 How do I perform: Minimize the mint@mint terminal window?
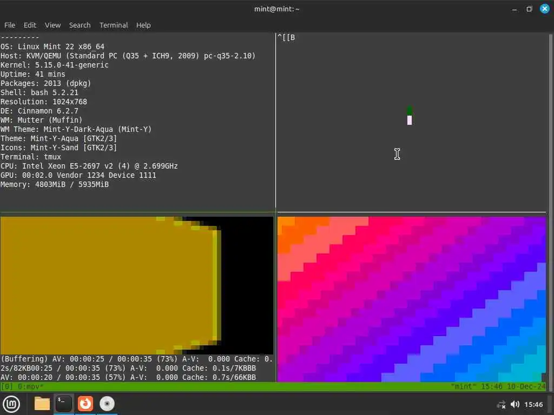pyautogui.click(x=515, y=9)
